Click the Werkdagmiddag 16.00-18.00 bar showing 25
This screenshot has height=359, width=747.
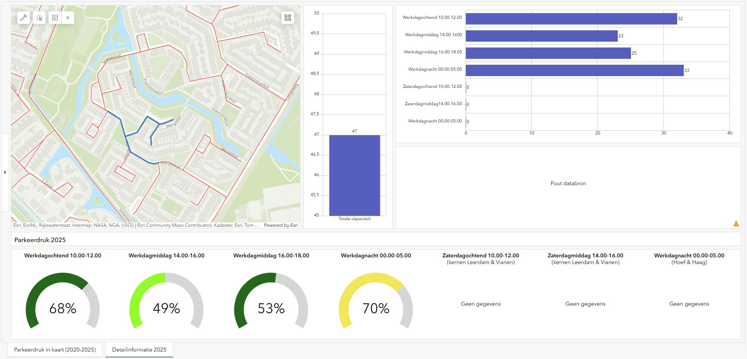click(x=548, y=53)
